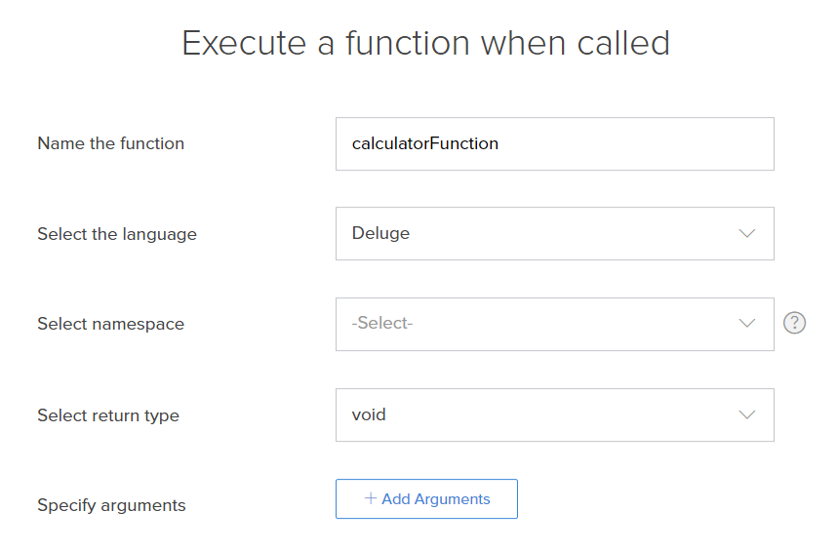Click the chevron arrow in language dropdown

pos(747,233)
